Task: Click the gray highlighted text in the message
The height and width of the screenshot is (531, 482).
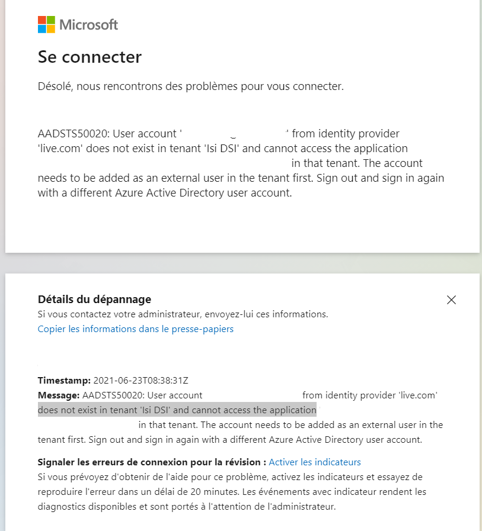Action: tap(177, 410)
